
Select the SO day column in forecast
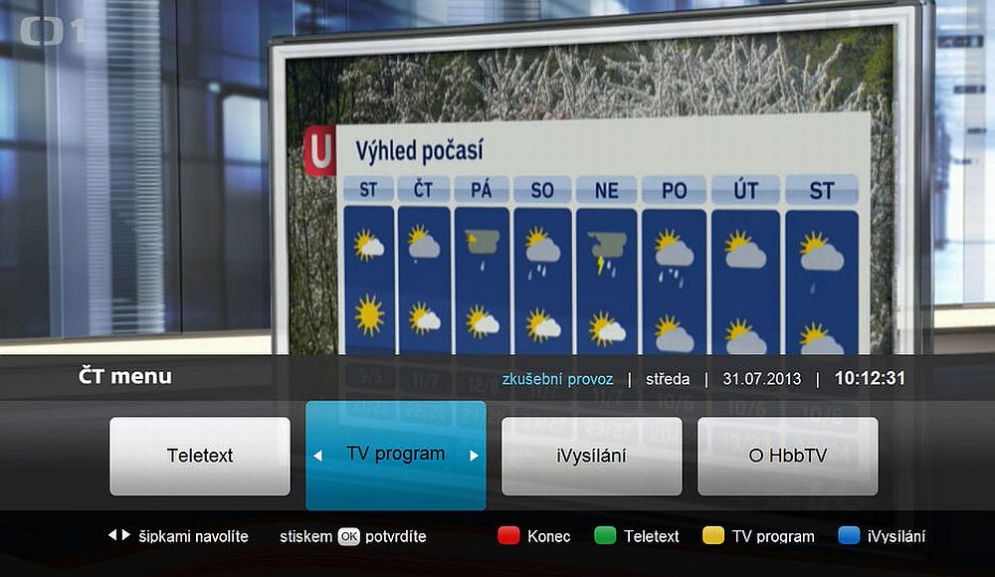coord(540,189)
